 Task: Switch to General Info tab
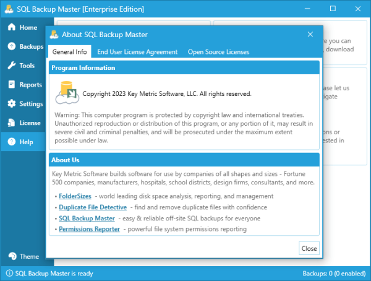click(x=69, y=51)
